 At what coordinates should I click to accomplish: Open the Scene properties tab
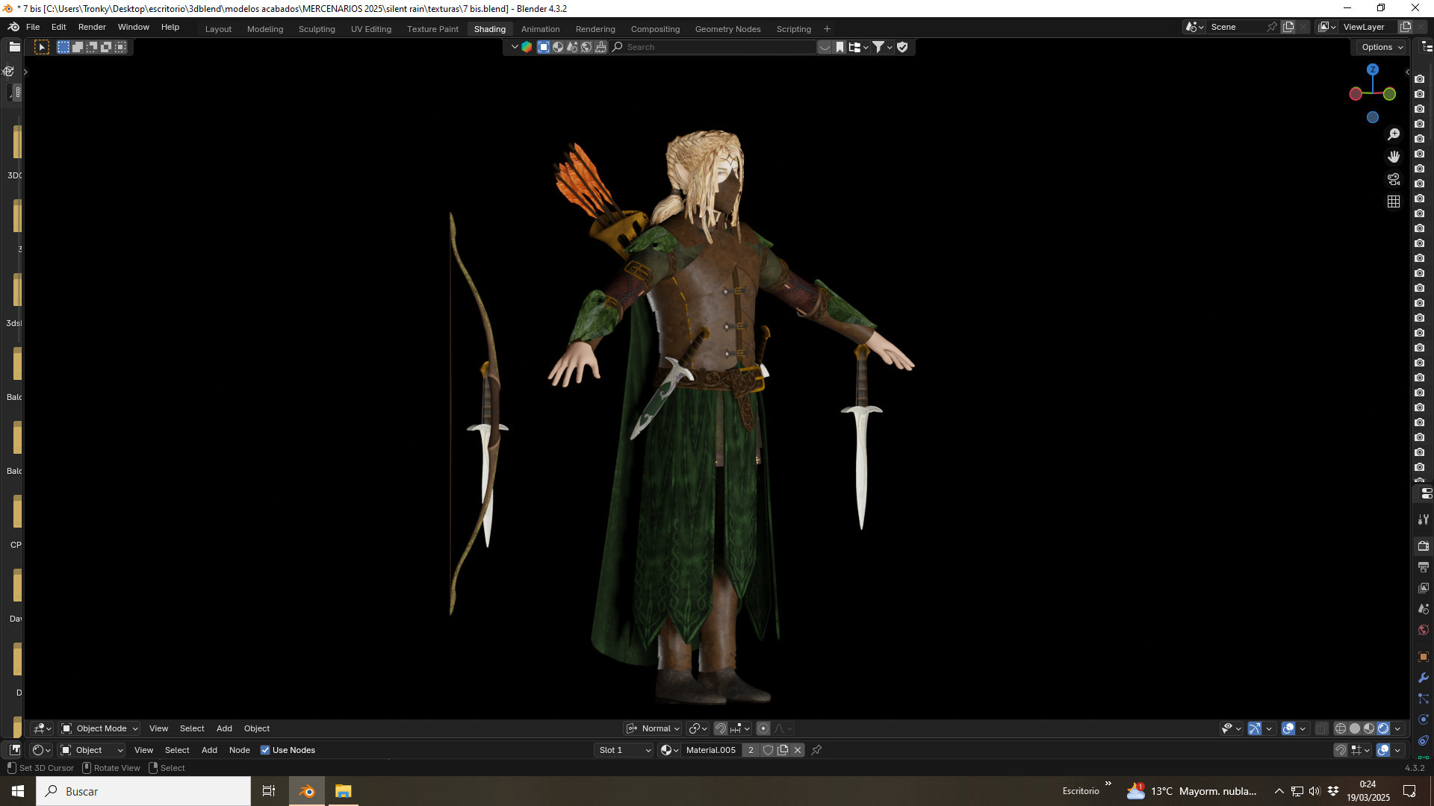pyautogui.click(x=1424, y=609)
